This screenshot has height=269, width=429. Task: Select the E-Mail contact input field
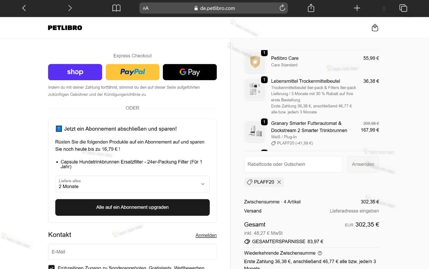[132, 252]
